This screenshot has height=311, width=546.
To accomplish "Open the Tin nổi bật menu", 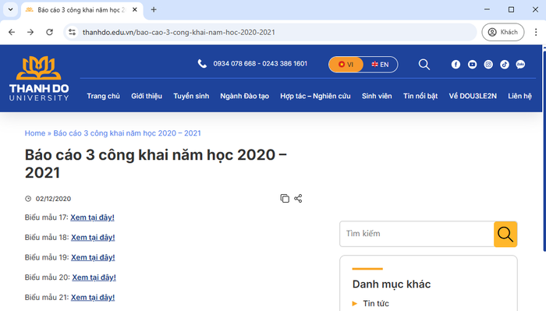I will click(x=420, y=96).
